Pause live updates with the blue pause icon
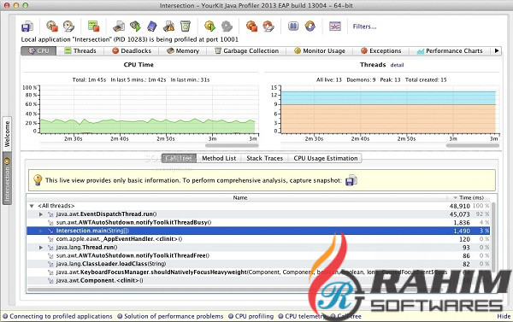 tap(293, 26)
